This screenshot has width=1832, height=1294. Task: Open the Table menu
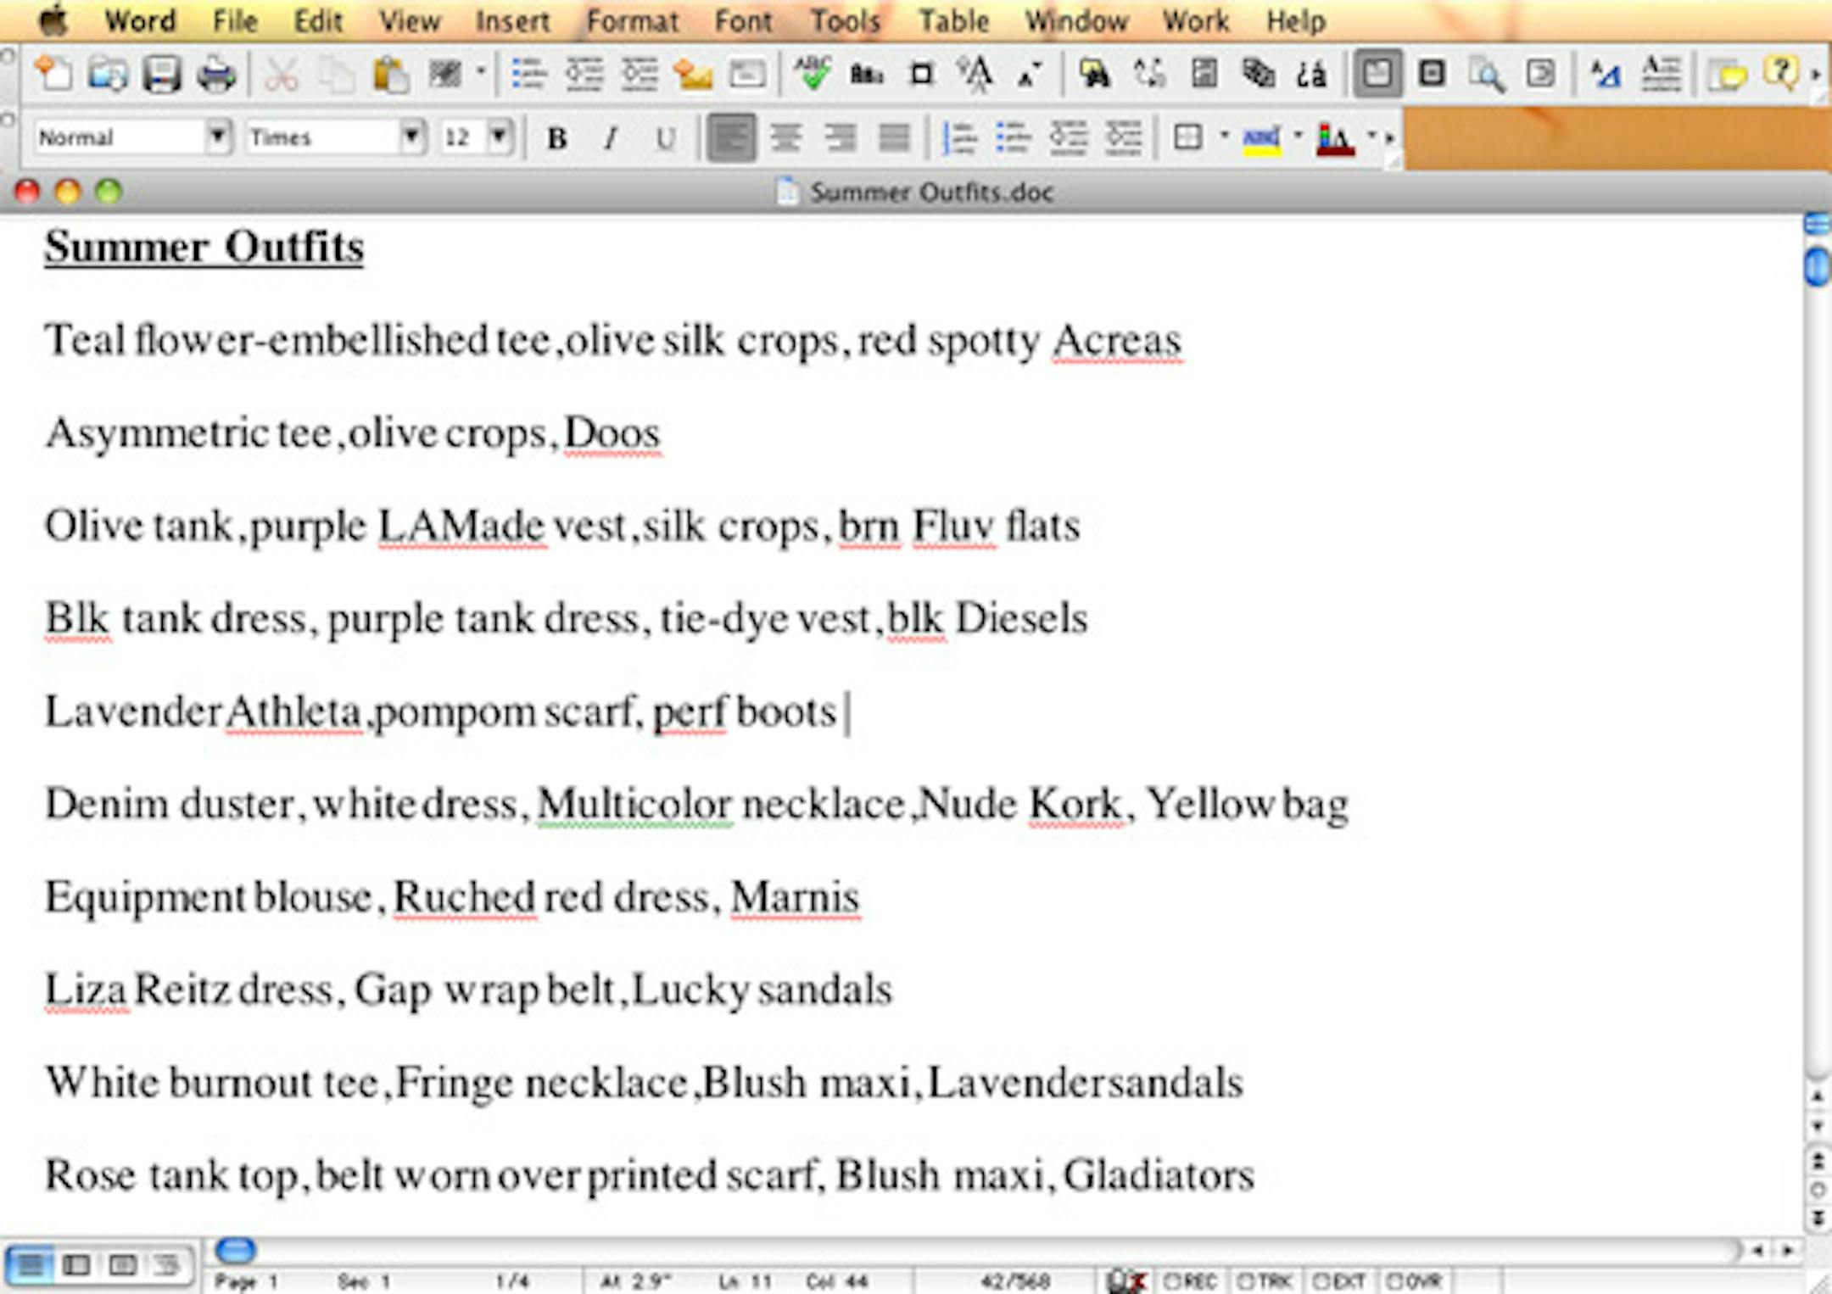pos(953,20)
